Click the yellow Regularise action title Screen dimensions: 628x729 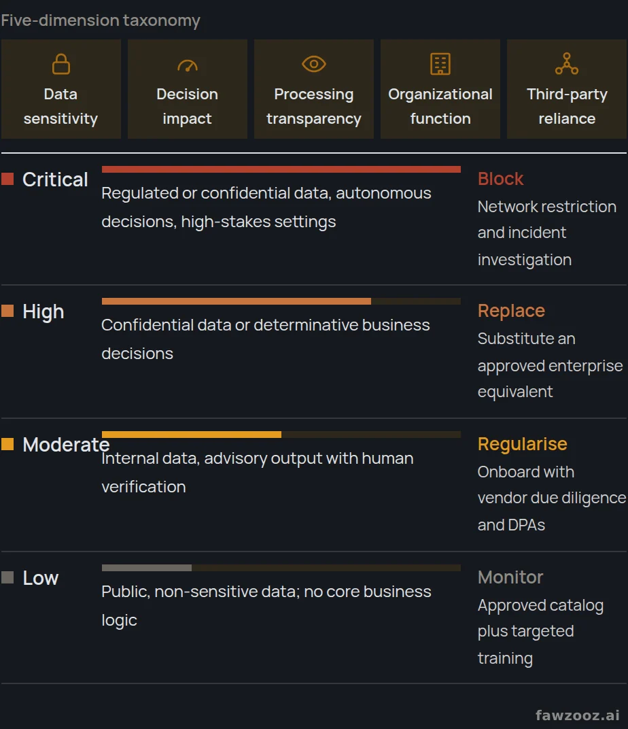pyautogui.click(x=522, y=445)
